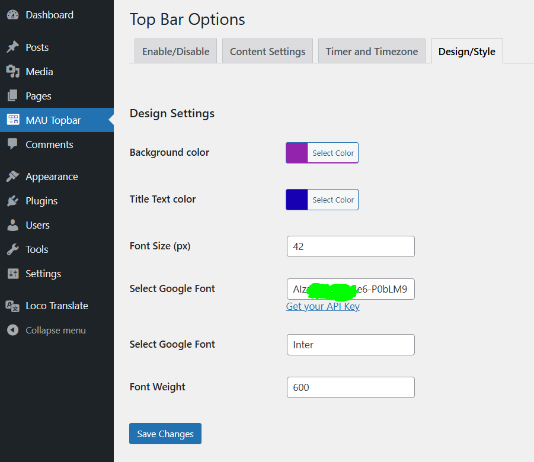Image resolution: width=534 pixels, height=462 pixels.
Task: Click the Media library icon
Action: [13, 72]
